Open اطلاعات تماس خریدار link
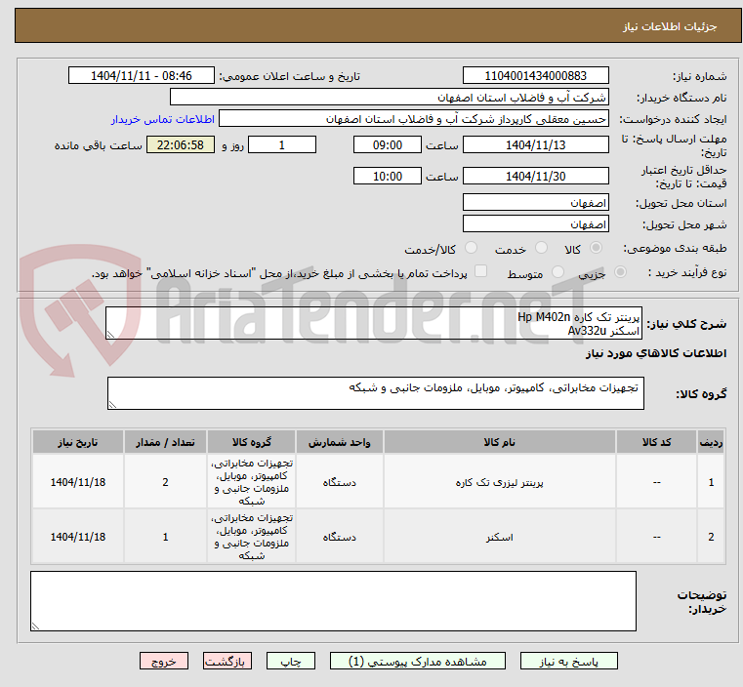This screenshot has height=687, width=743. pyautogui.click(x=163, y=119)
